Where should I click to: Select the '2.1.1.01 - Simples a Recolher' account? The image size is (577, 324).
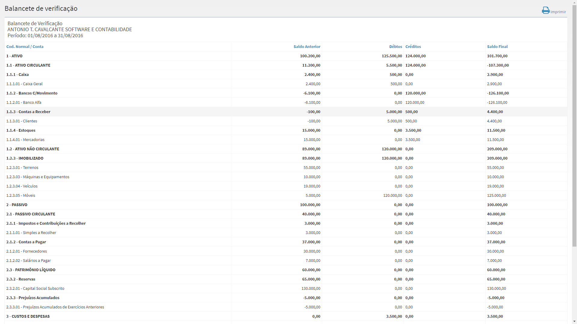tap(286, 232)
